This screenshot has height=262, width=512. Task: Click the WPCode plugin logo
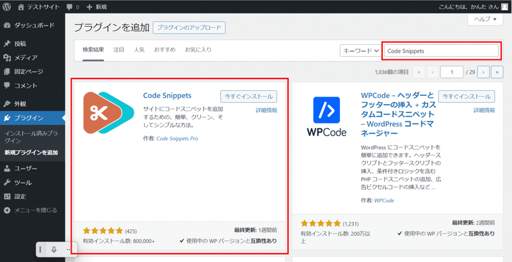326,116
